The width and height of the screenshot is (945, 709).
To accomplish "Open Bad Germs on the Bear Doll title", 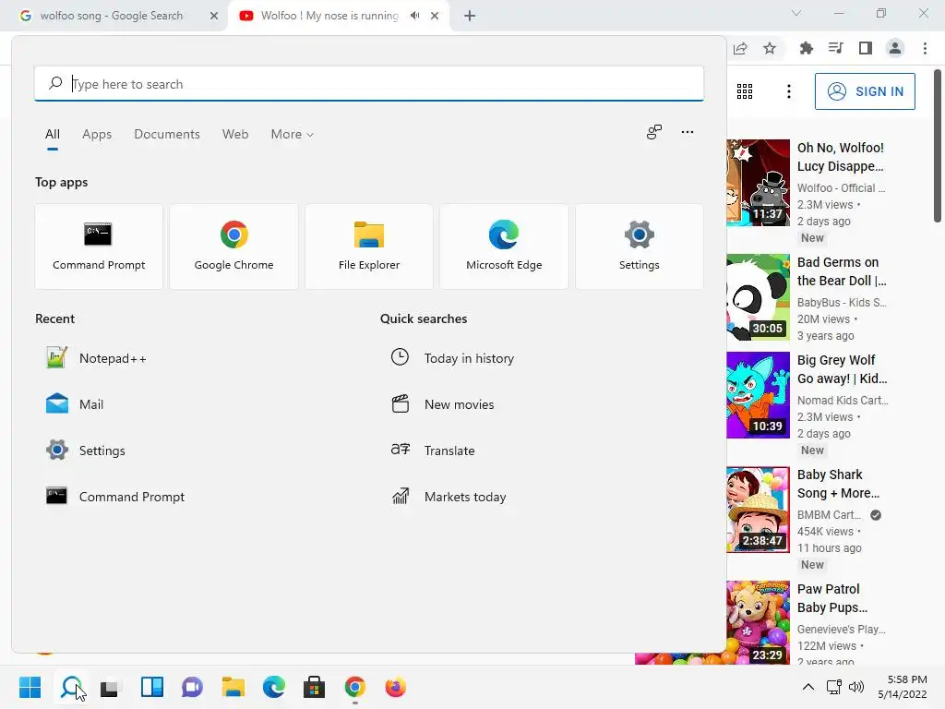I will pos(842,271).
